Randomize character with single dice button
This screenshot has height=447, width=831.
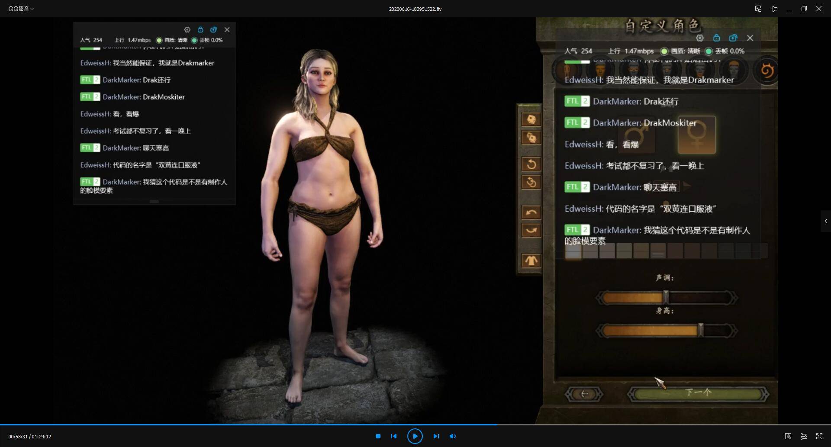(531, 119)
